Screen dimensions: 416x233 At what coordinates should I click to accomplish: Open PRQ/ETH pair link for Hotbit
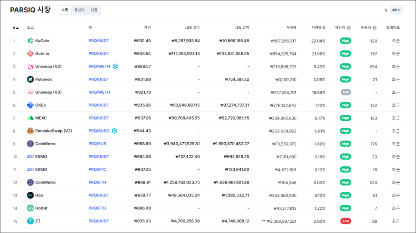(x=97, y=208)
